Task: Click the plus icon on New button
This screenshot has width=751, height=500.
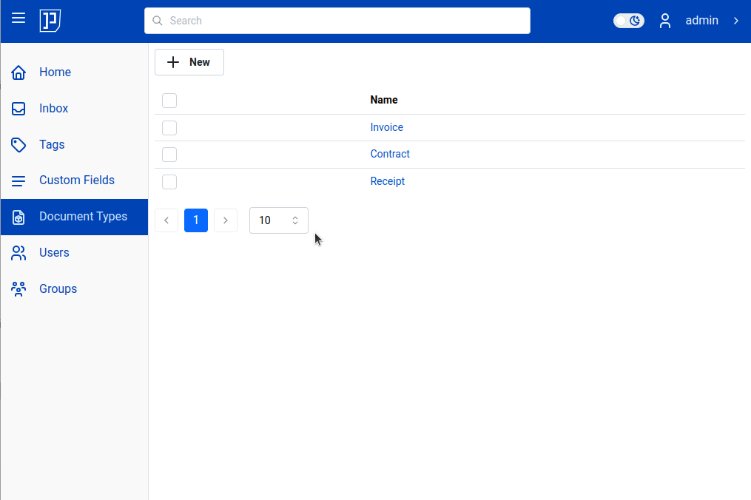Action: (173, 62)
